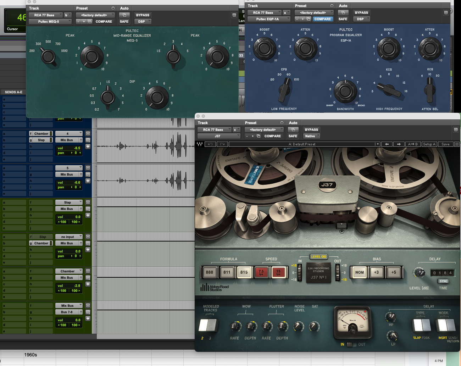Image resolution: width=461 pixels, height=366 pixels.
Task: Click the highlighted COMPARE in EQP-1A window
Action: (323, 19)
